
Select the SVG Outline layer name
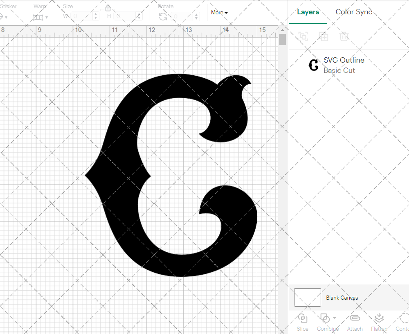[344, 60]
